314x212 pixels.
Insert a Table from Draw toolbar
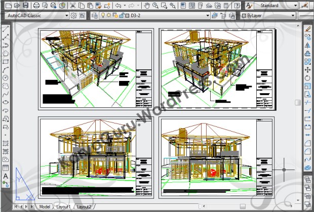pos(6,168)
